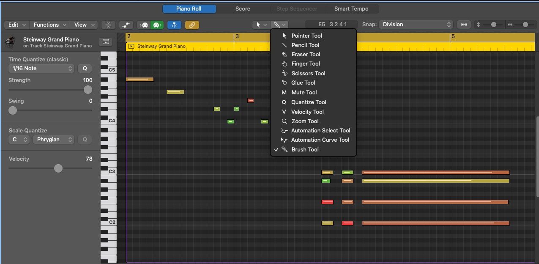This screenshot has height=264, width=539.
Task: Open the 1/16 Note quantize dropdown
Action: tap(41, 68)
